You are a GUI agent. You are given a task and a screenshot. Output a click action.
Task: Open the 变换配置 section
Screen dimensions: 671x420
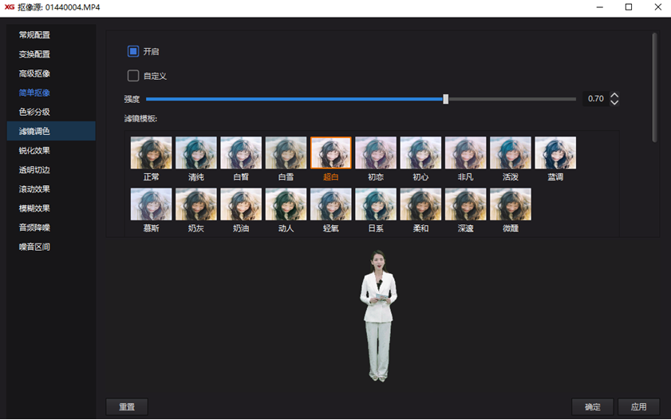[51, 54]
